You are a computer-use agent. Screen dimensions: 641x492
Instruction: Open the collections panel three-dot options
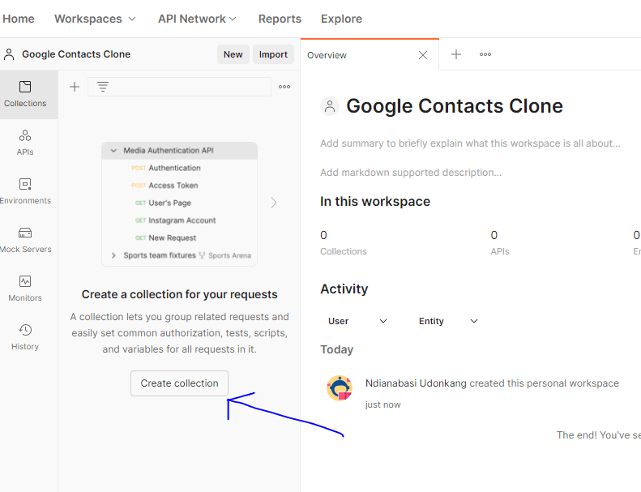point(284,87)
